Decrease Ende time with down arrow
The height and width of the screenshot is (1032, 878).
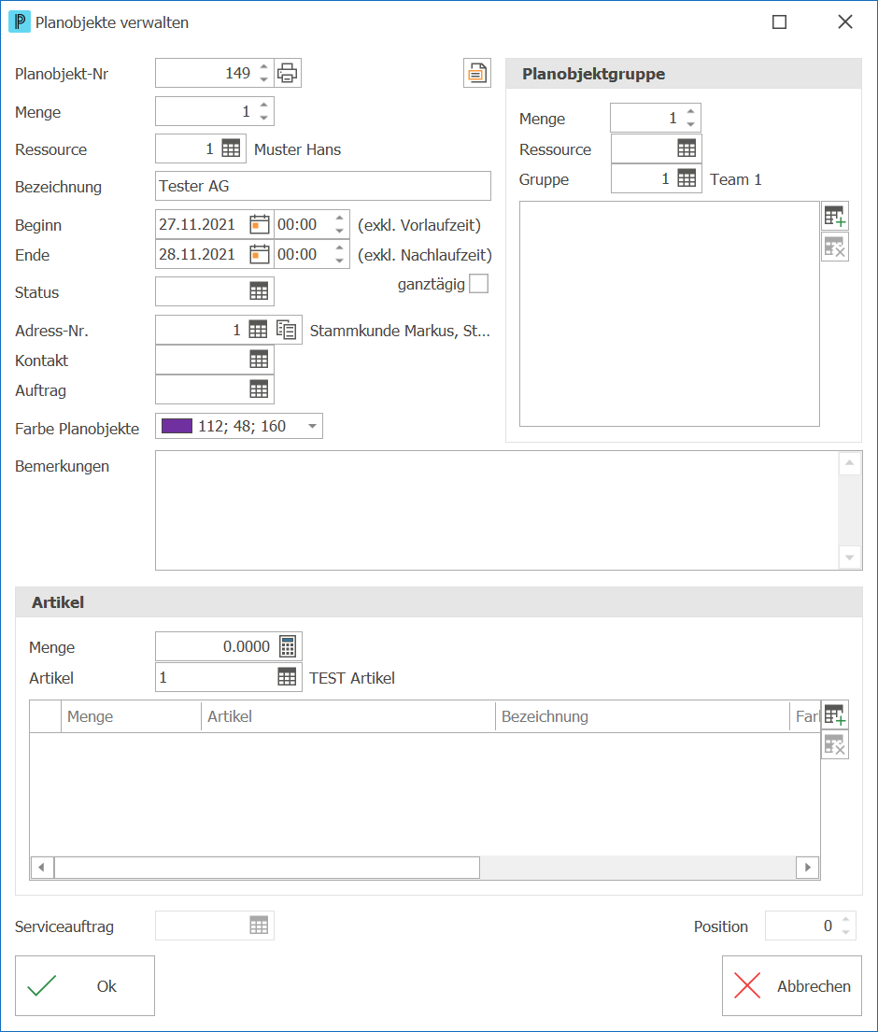[339, 261]
